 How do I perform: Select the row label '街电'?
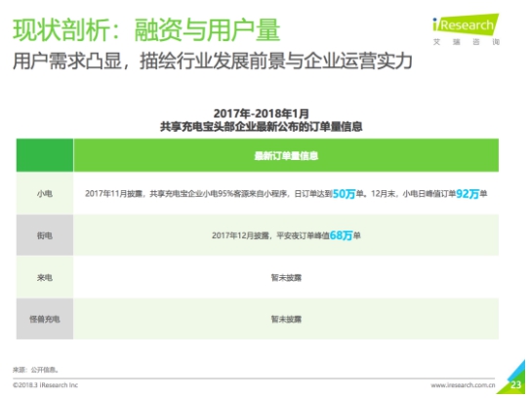pos(45,235)
